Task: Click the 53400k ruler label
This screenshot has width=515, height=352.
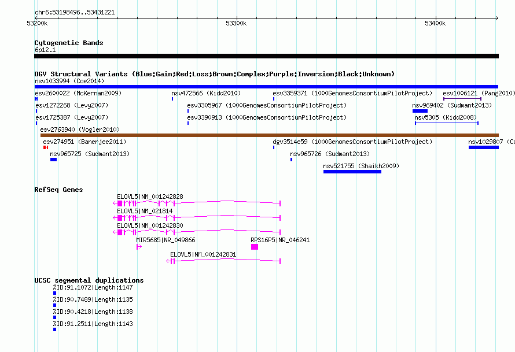Action: click(x=435, y=23)
